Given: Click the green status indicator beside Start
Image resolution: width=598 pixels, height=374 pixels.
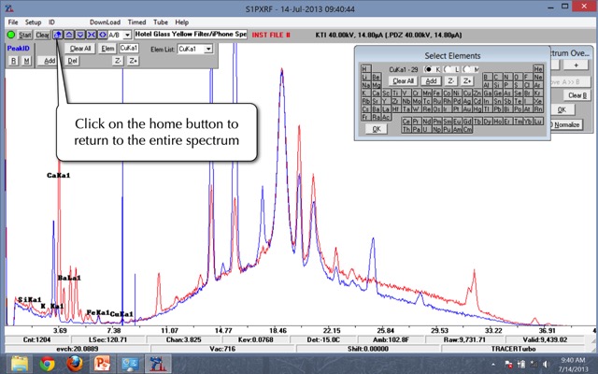Looking at the screenshot, I should [10, 35].
